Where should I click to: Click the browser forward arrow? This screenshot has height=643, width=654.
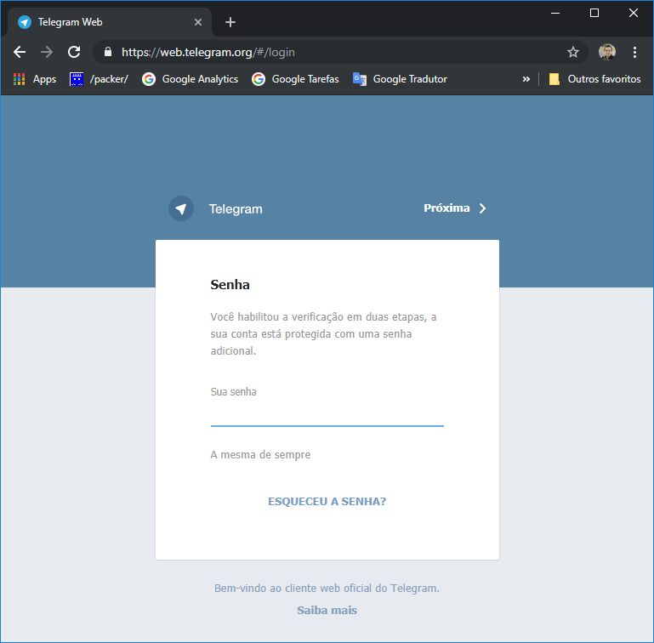tap(47, 52)
